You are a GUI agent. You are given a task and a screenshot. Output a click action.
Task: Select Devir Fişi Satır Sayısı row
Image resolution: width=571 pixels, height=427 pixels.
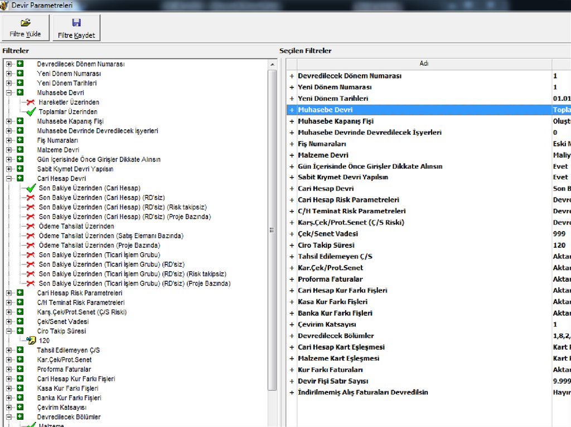pyautogui.click(x=332, y=381)
